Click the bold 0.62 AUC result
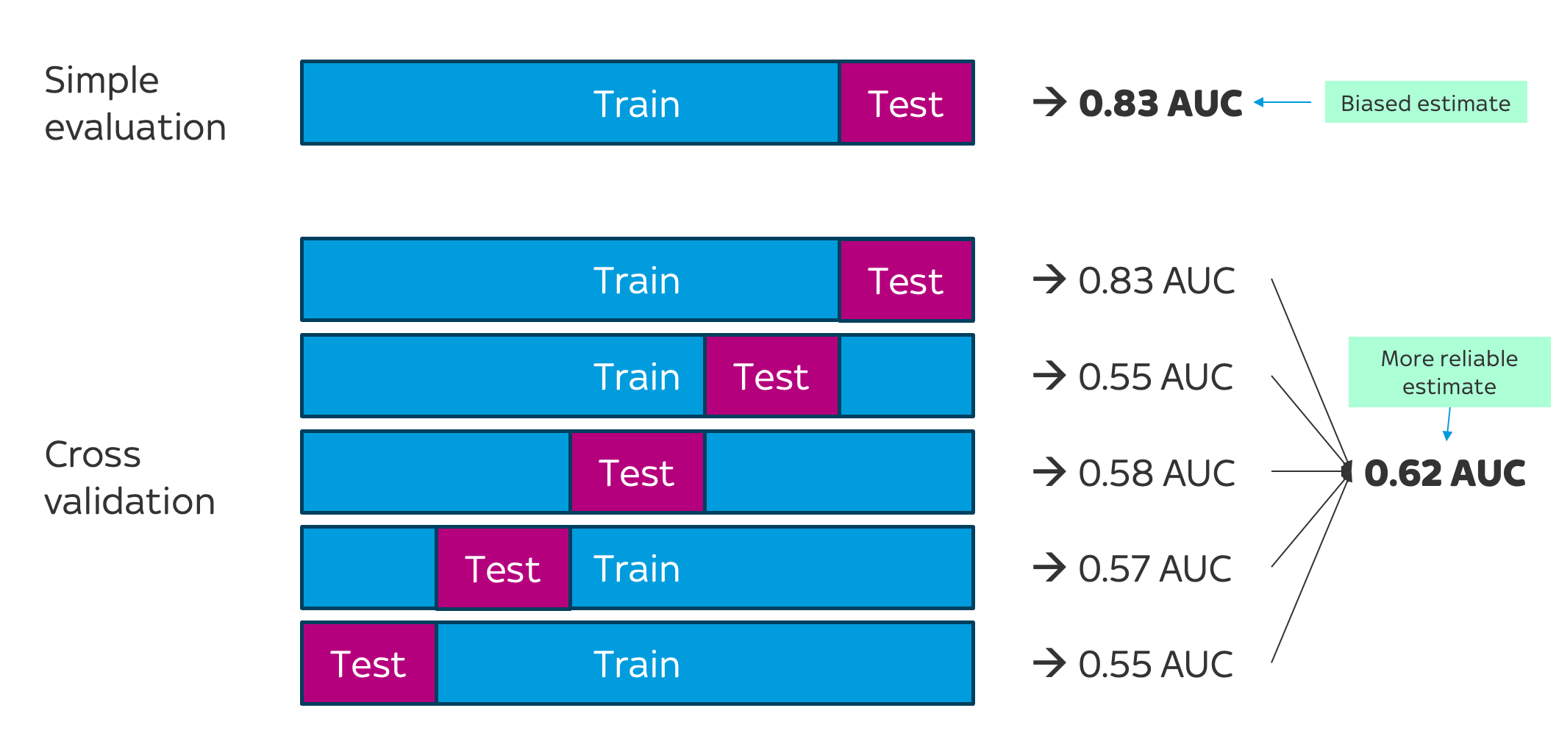 click(1444, 473)
